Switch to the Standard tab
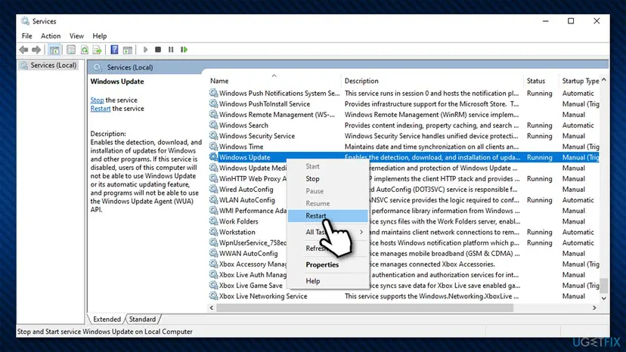Image resolution: width=626 pixels, height=352 pixels. (x=143, y=320)
